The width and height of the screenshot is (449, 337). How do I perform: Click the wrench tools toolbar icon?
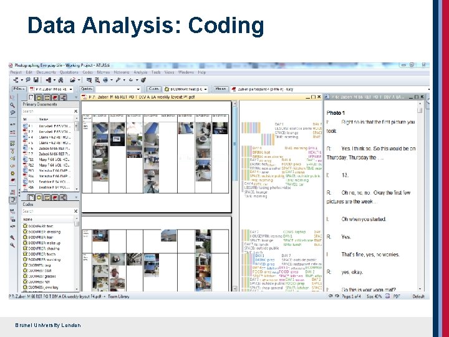point(118,80)
